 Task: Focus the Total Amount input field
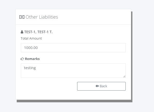point(73,48)
